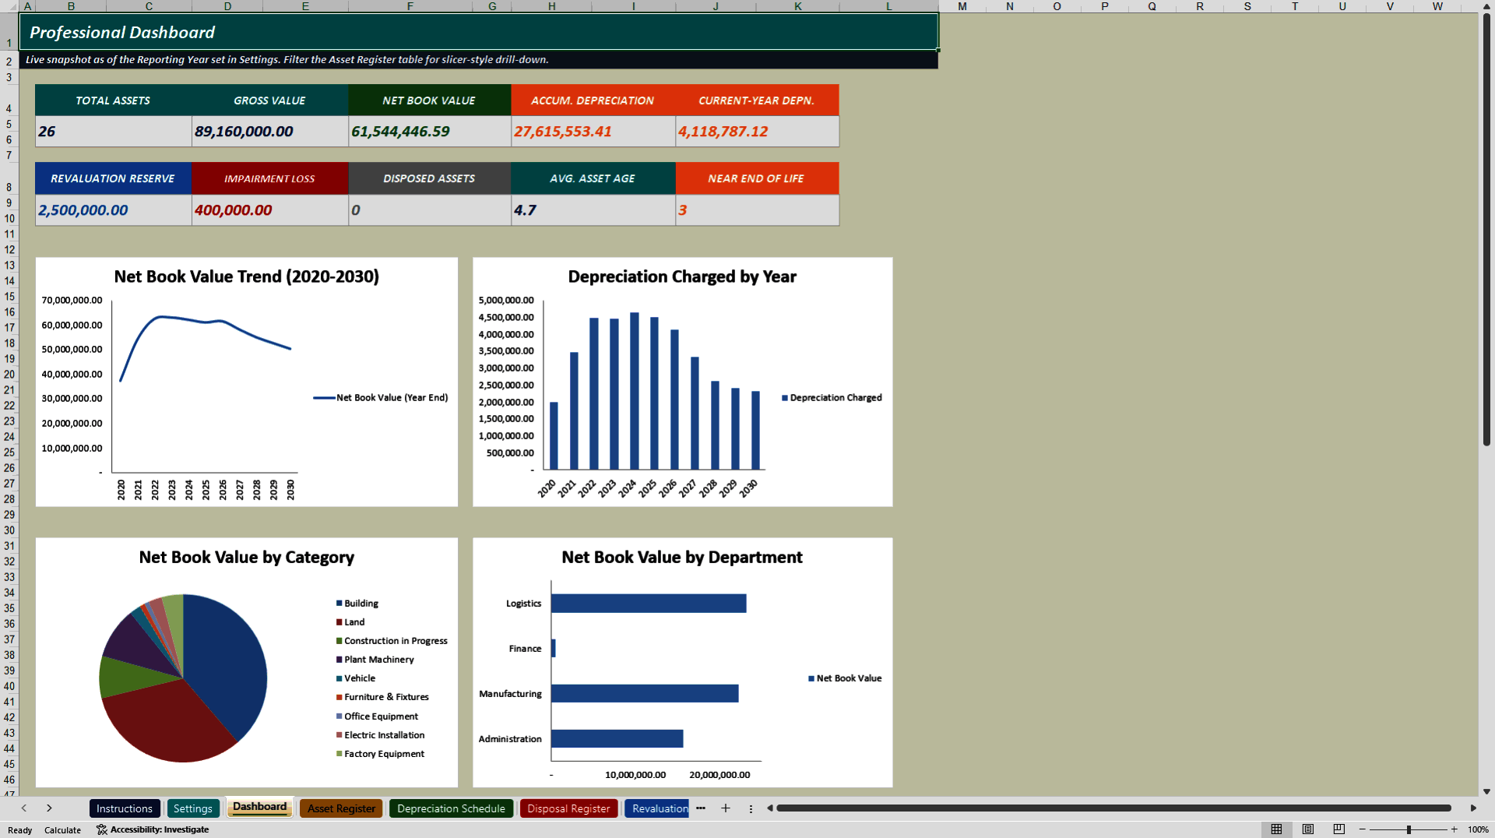Image resolution: width=1495 pixels, height=838 pixels.
Task: Click the Land legend entry
Action: coord(350,622)
